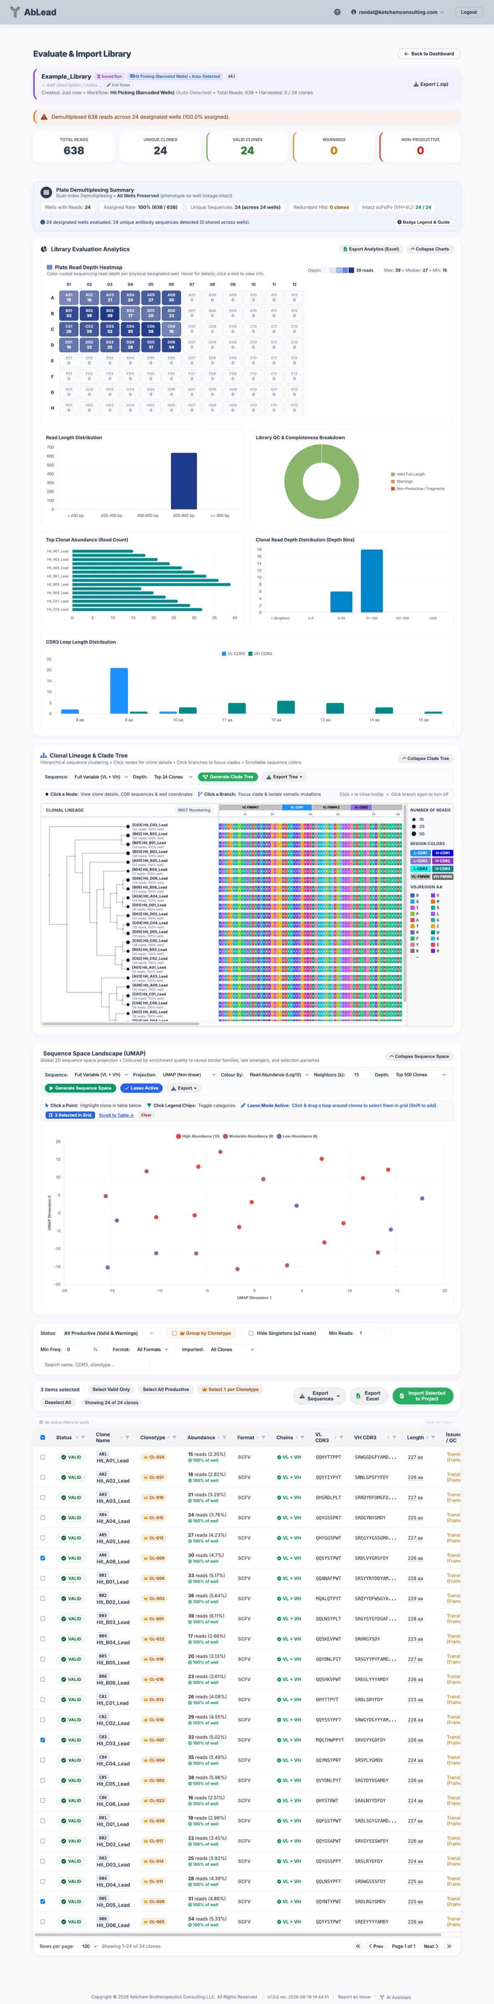
Task: Go to first page double-chevron icon
Action: pos(358,1946)
